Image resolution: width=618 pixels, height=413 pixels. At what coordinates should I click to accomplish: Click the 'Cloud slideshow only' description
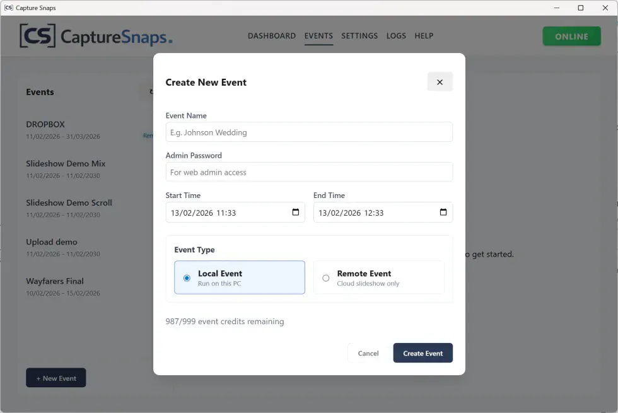[368, 283]
